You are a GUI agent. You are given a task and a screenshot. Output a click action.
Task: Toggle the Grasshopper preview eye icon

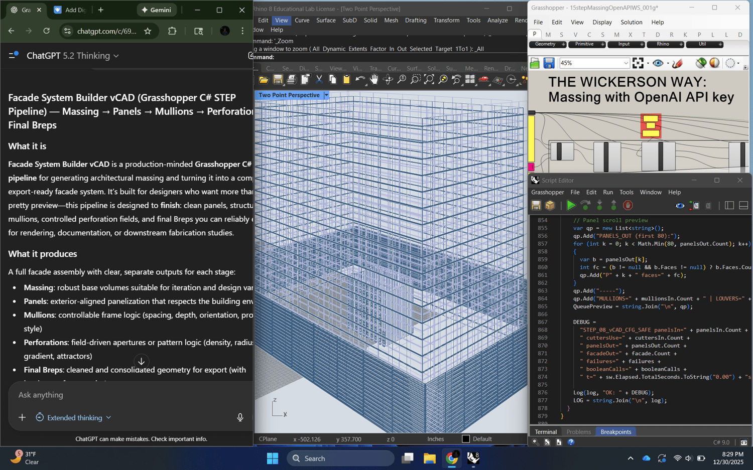[x=658, y=63]
